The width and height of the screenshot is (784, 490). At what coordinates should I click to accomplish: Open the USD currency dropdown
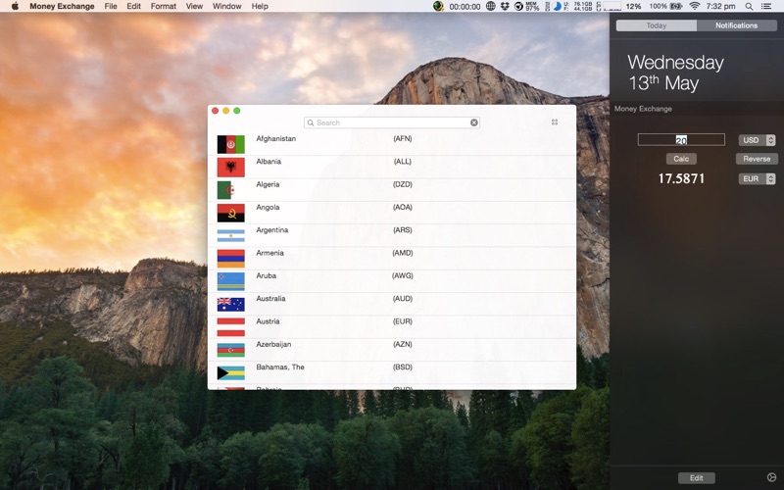(x=757, y=140)
